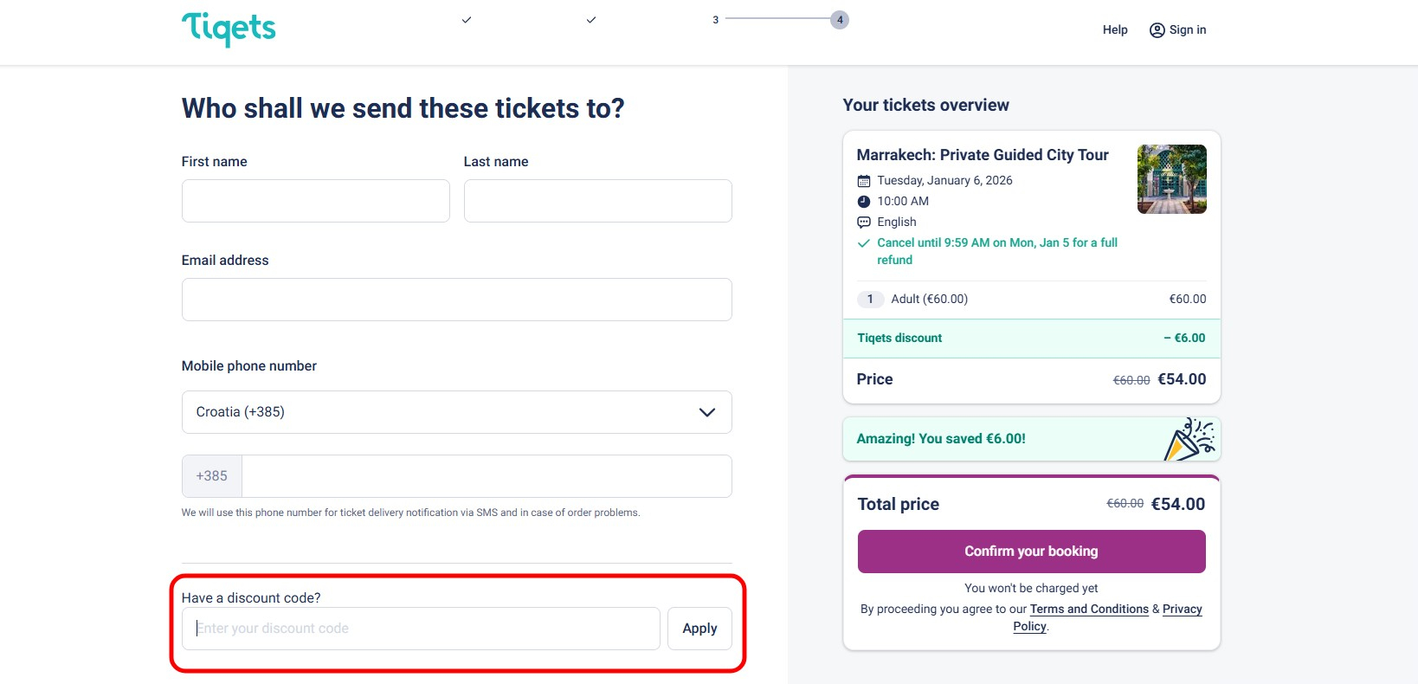Apply the entered discount code
The image size is (1418, 684).
[699, 628]
